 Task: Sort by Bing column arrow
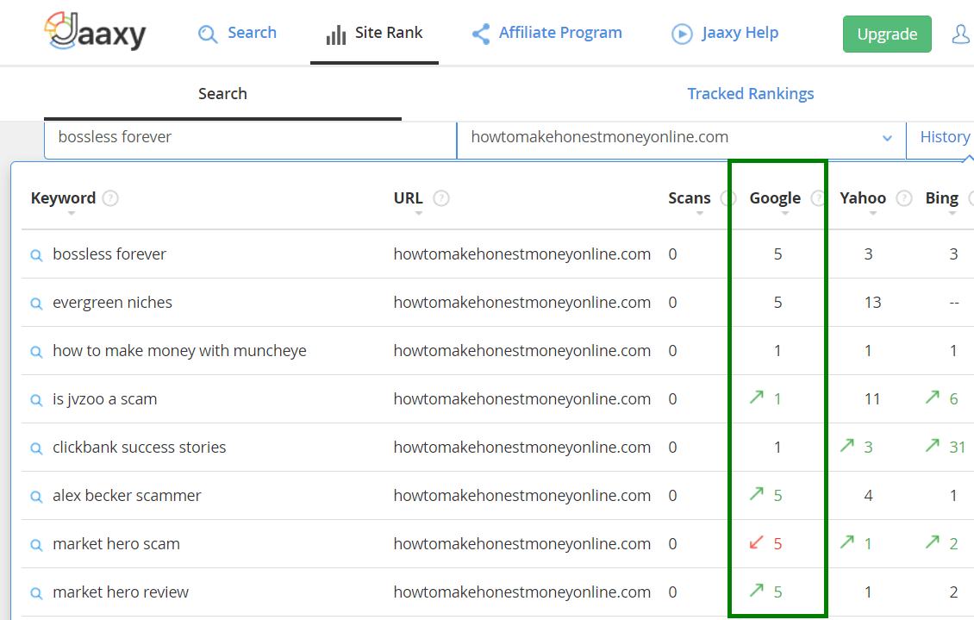tap(952, 214)
